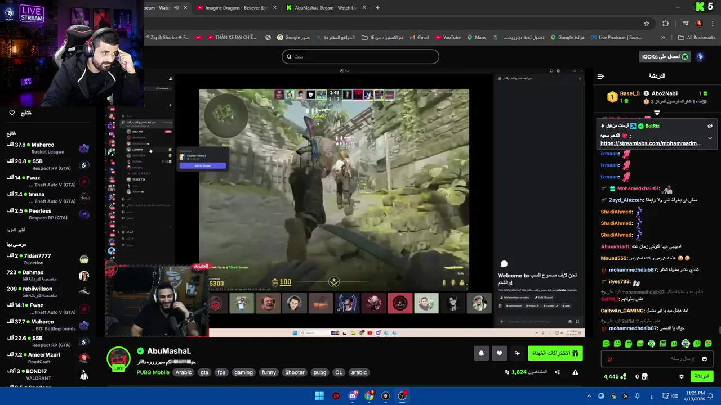Open the Mohamedkhair01 chat username
The width and height of the screenshot is (721, 405).
pos(638,189)
